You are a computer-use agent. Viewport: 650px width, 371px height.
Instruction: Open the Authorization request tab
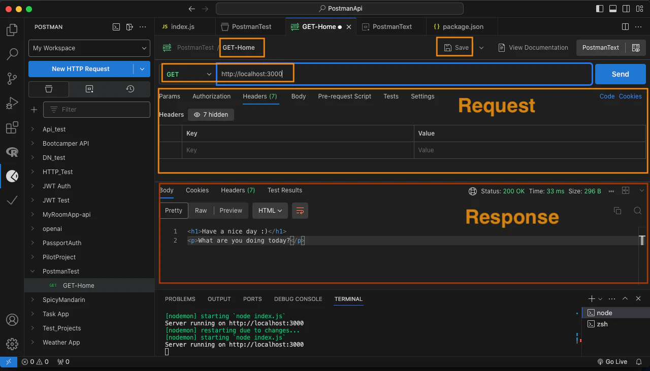[211, 96]
